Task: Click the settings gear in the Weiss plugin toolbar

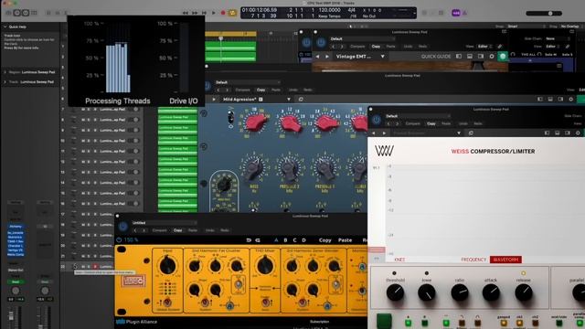Action: pyautogui.click(x=578, y=133)
